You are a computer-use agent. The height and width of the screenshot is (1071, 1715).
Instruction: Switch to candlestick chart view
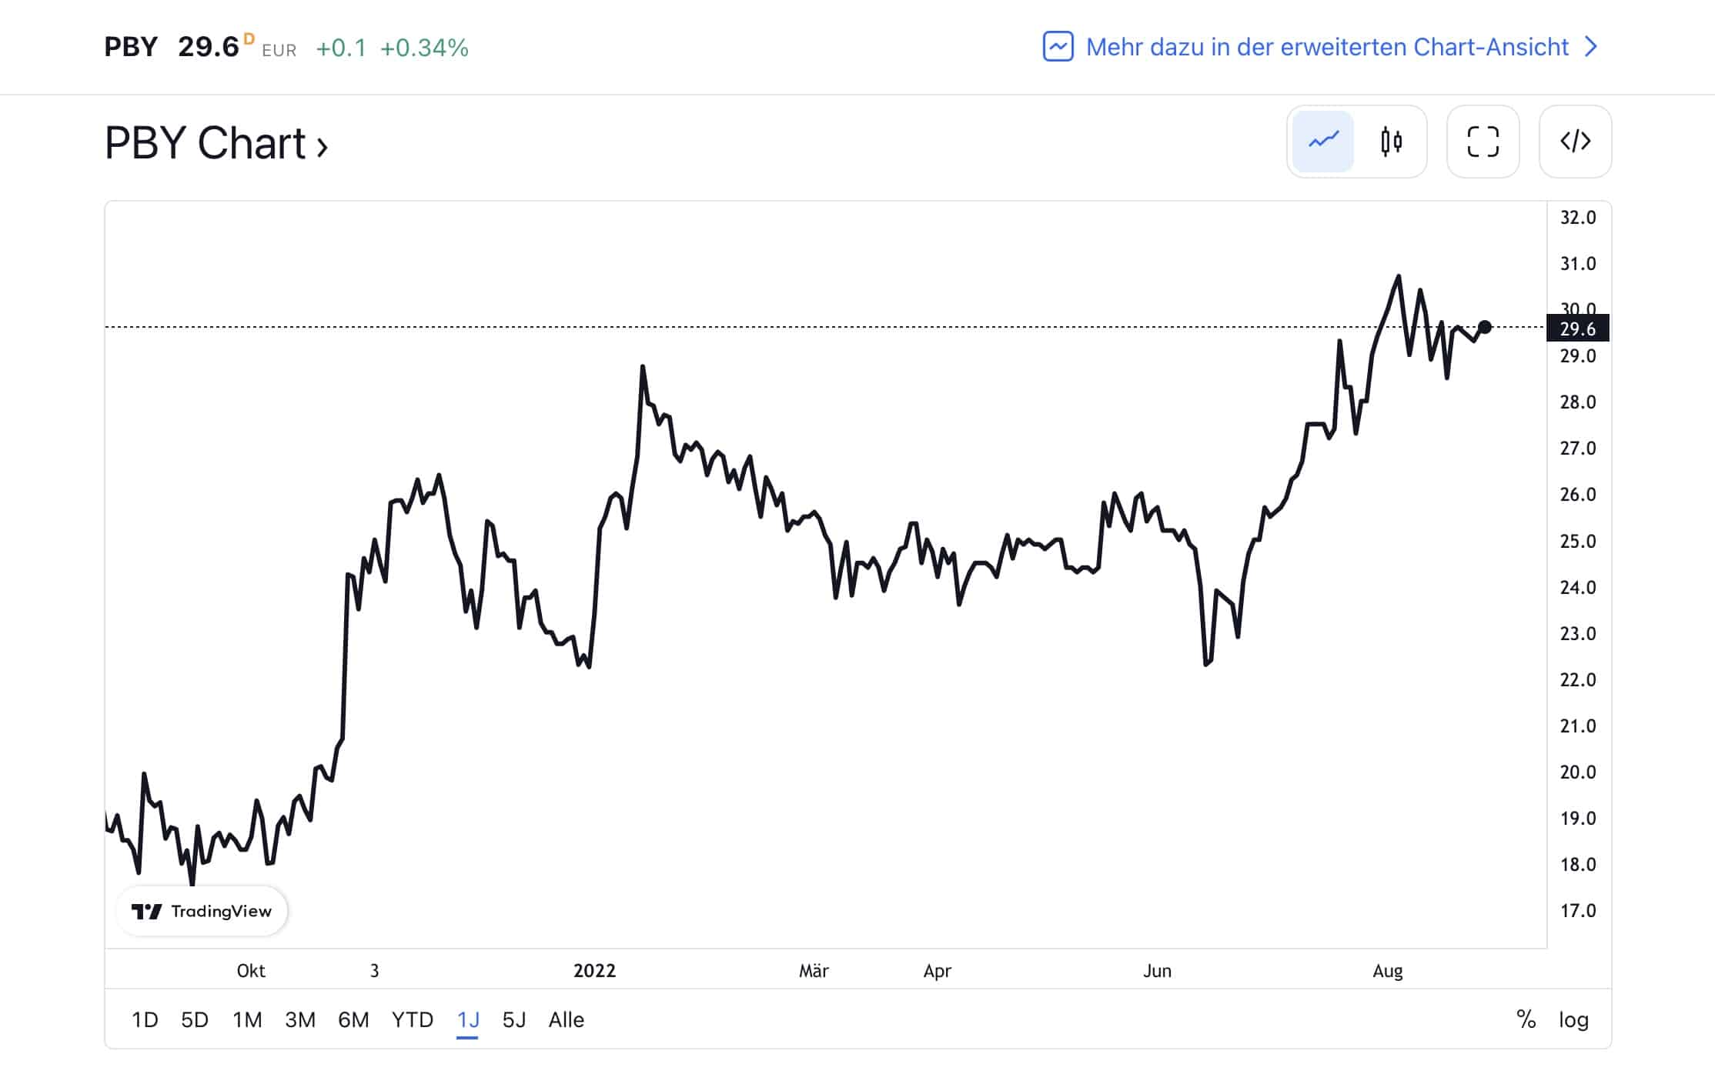click(1391, 142)
